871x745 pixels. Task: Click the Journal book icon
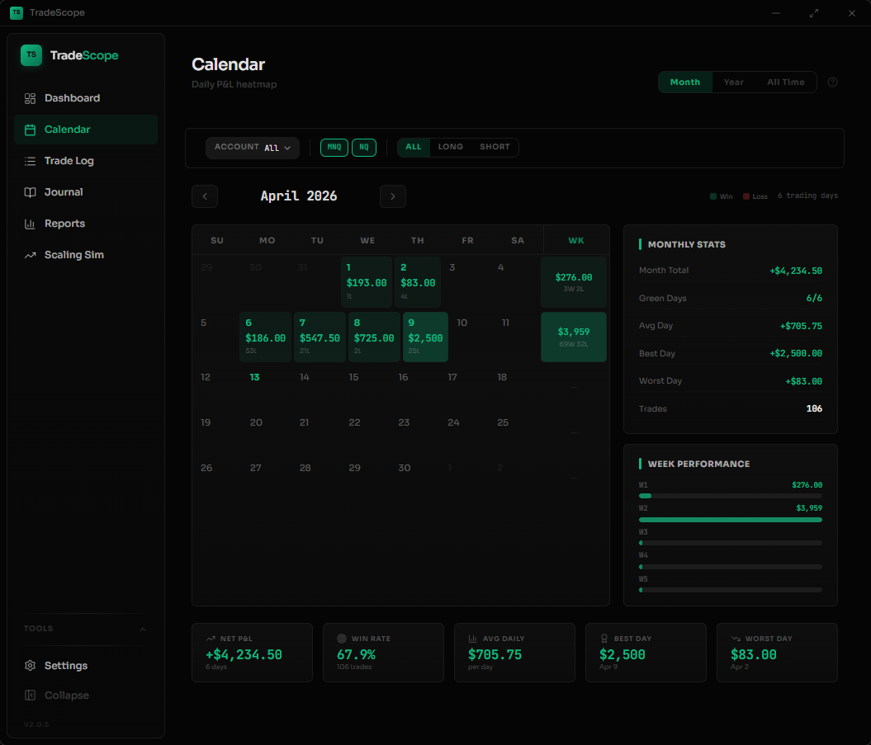click(31, 192)
